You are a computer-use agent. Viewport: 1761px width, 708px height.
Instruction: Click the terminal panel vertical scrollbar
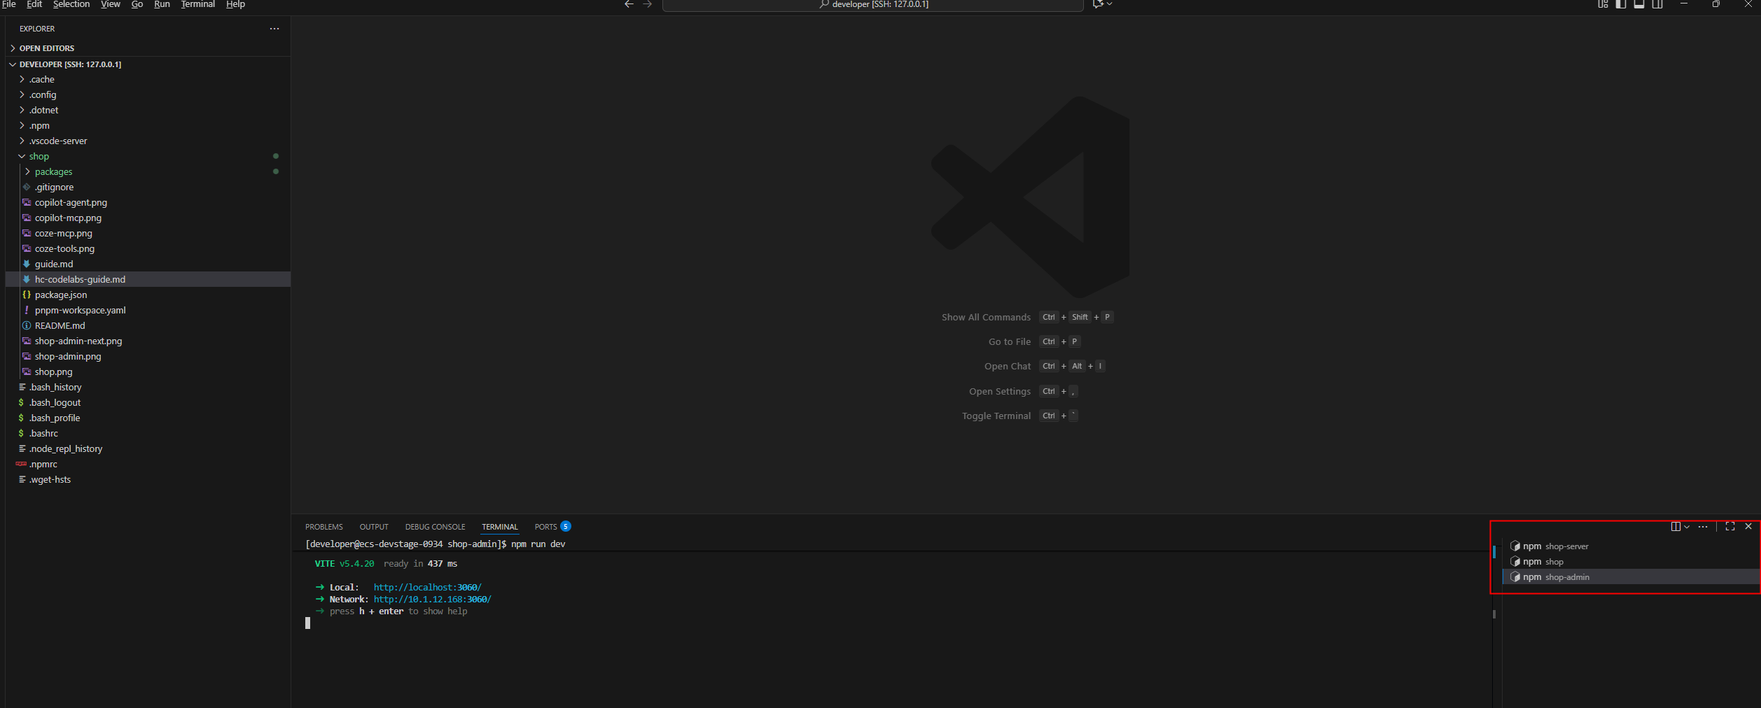[x=1494, y=614]
